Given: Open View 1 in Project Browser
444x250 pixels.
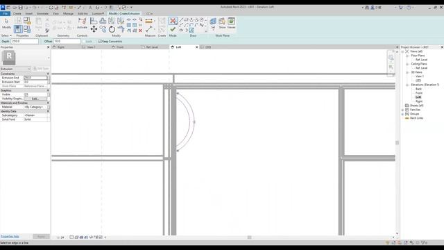Looking at the screenshot, I should (x=419, y=76).
